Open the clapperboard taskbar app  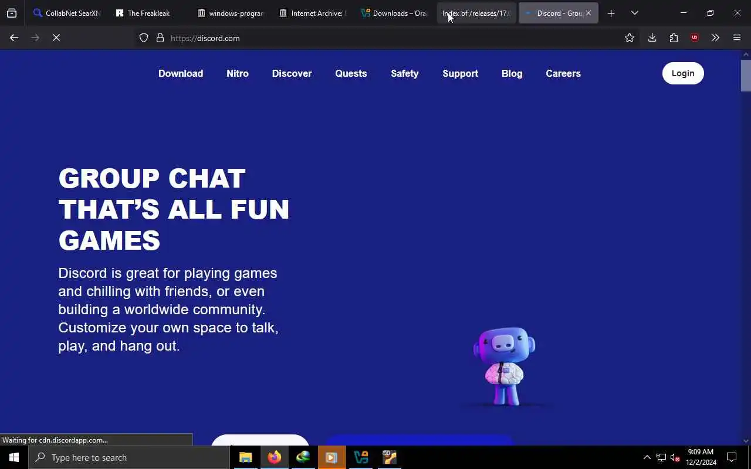(x=390, y=457)
